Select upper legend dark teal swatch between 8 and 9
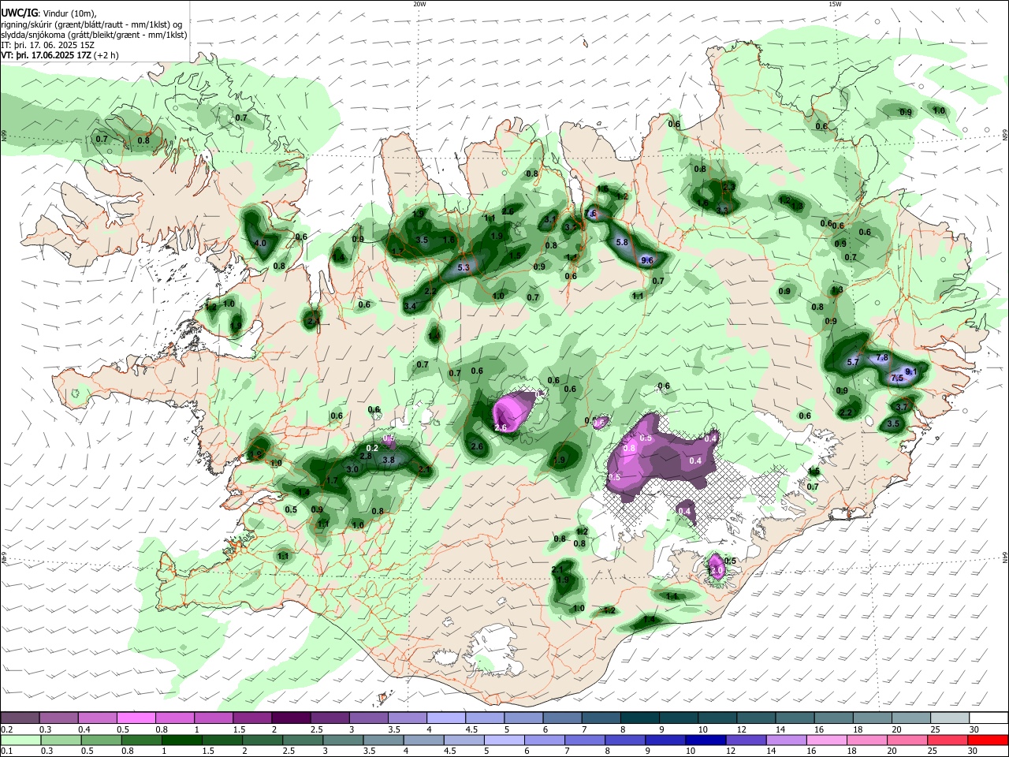This screenshot has width=1009, height=757. [x=639, y=718]
